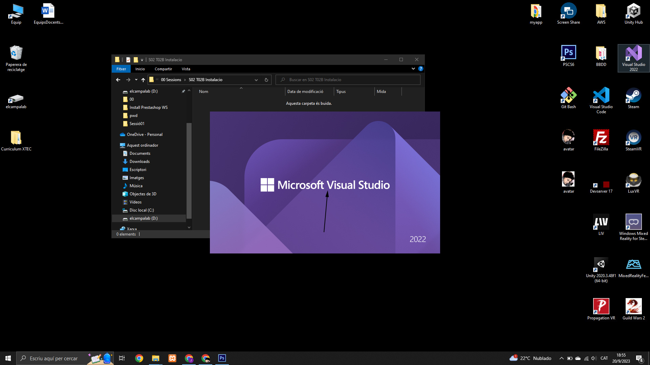Screen dimensions: 650x365
Task: Click the refresh button in the address bar
Action: click(266, 80)
